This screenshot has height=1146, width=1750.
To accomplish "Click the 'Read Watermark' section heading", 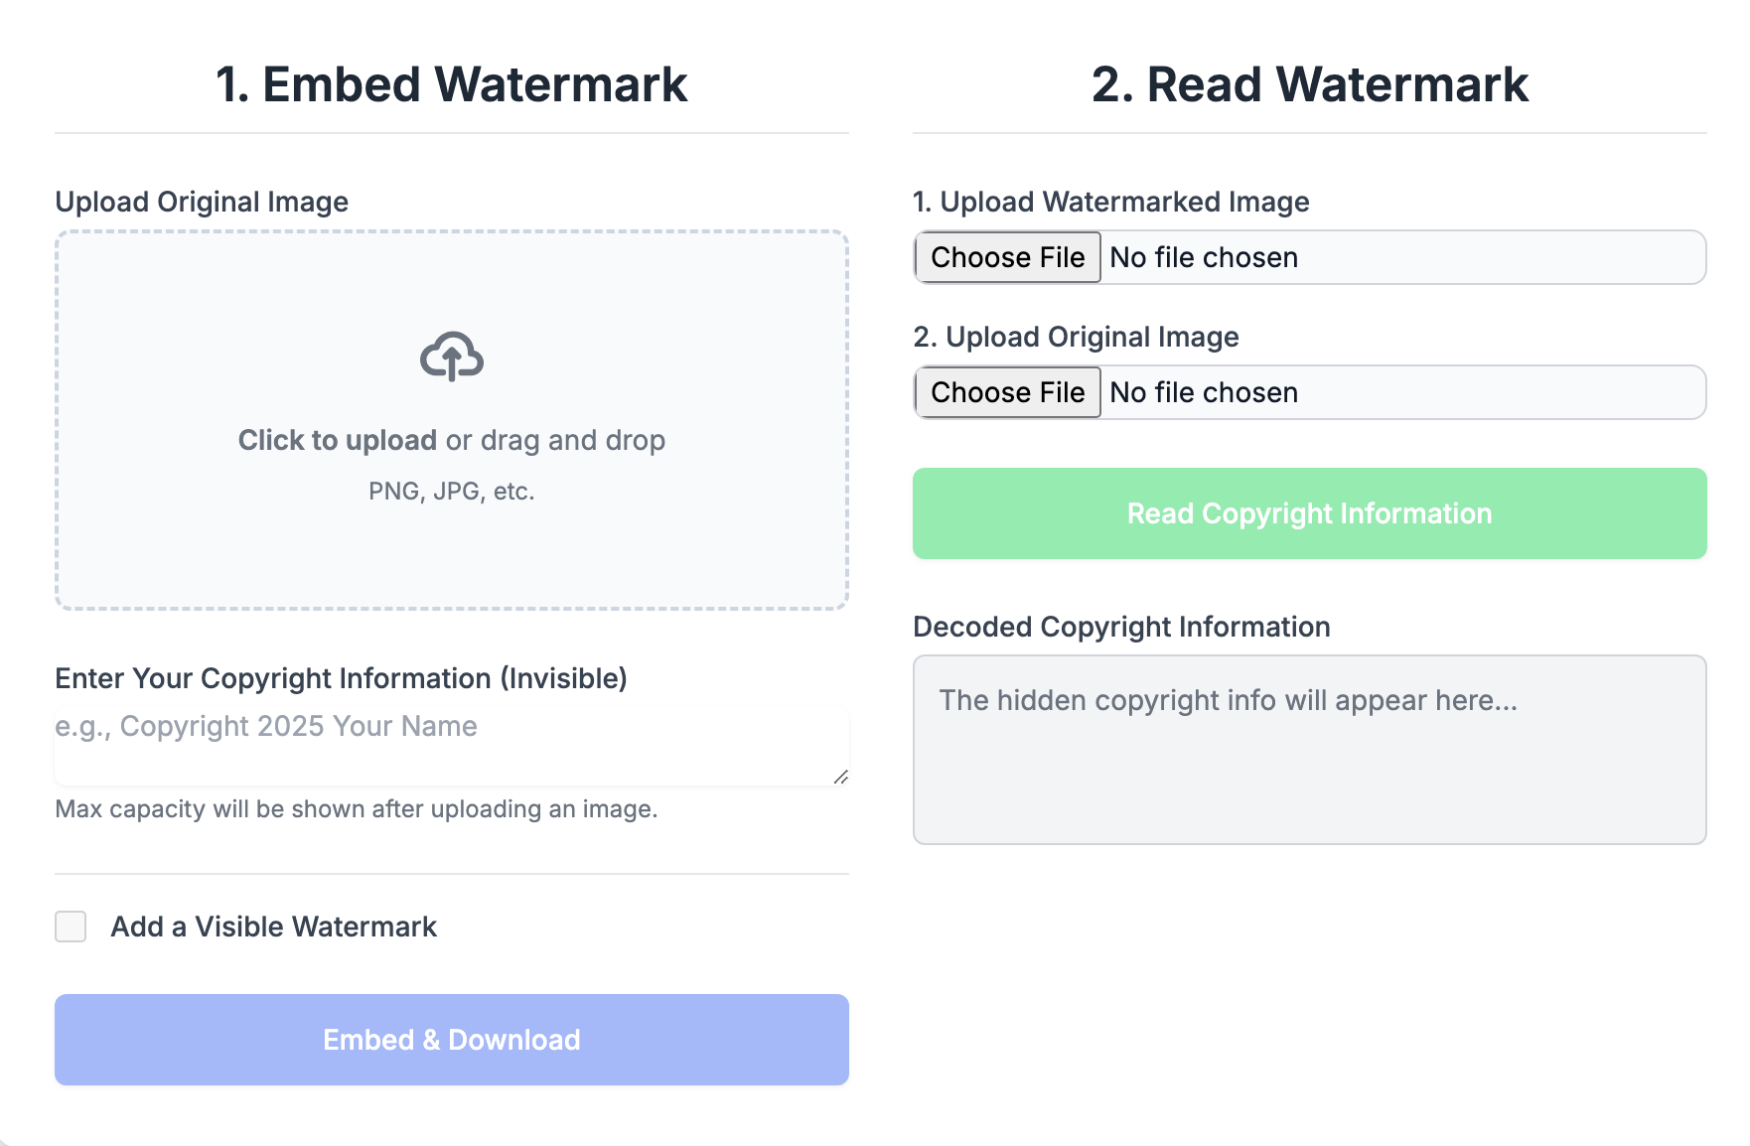I will pos(1309,83).
